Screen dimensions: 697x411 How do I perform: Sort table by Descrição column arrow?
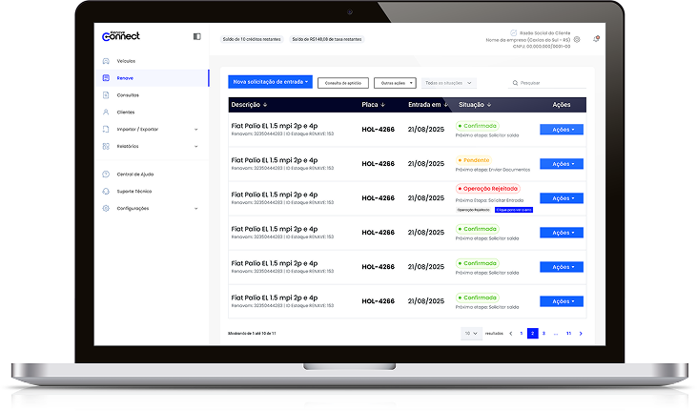tap(265, 105)
